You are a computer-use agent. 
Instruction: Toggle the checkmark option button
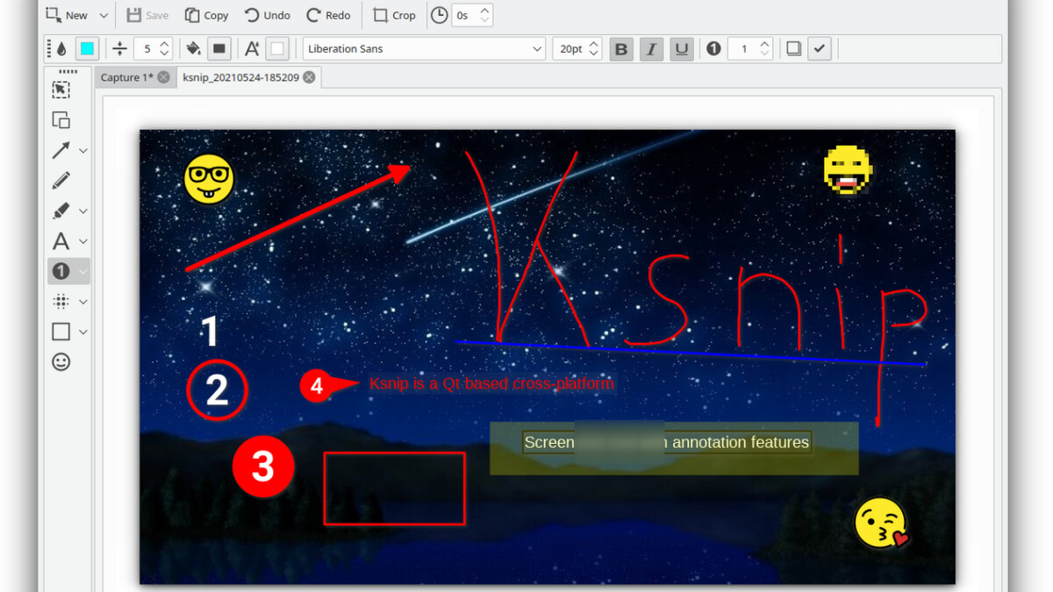[820, 49]
